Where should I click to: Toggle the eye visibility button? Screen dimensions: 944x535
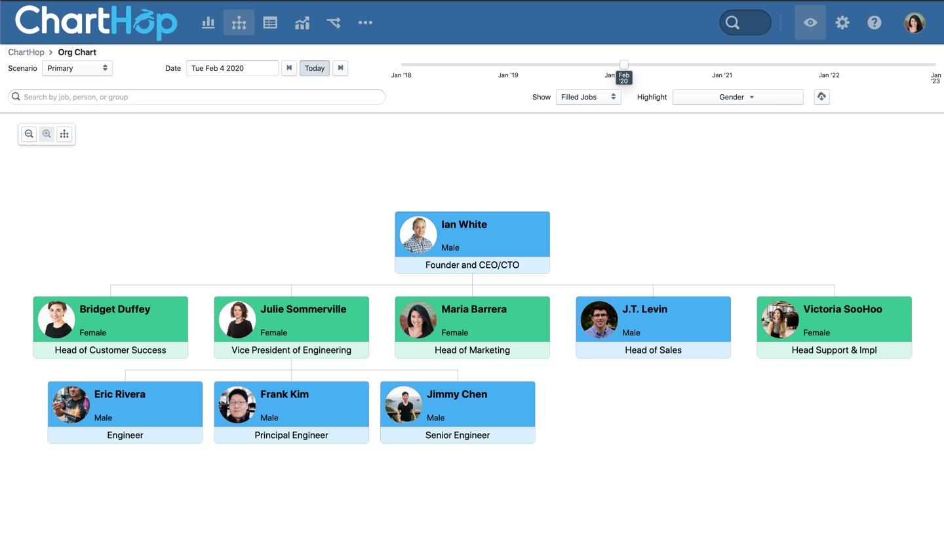[810, 23]
